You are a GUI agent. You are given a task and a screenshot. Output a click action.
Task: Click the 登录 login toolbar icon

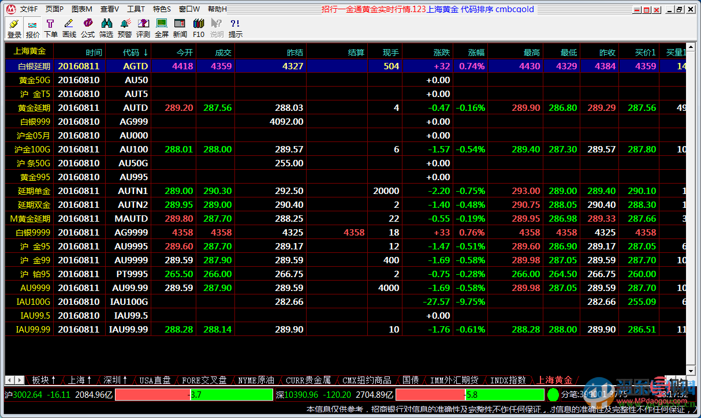point(14,28)
